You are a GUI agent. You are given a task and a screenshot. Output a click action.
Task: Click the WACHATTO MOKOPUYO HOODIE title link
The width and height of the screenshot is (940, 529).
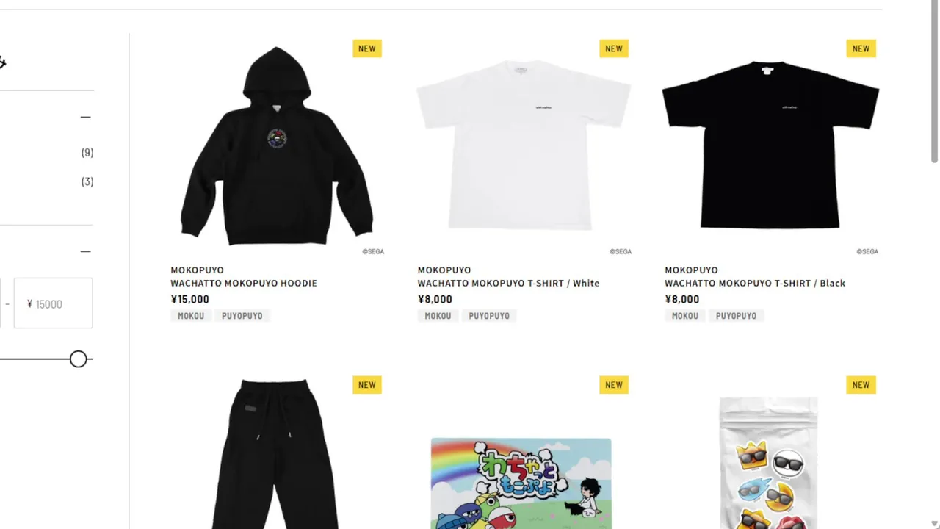click(244, 283)
